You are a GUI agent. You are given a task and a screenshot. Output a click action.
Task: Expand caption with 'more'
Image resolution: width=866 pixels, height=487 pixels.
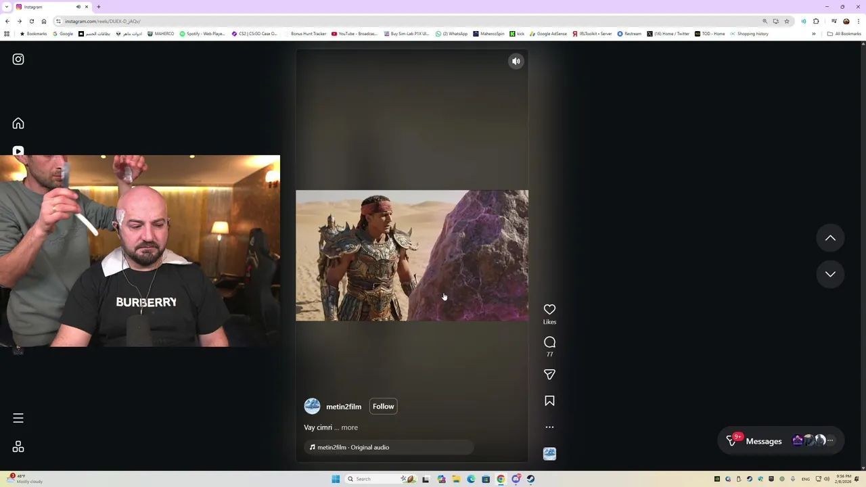click(x=349, y=427)
